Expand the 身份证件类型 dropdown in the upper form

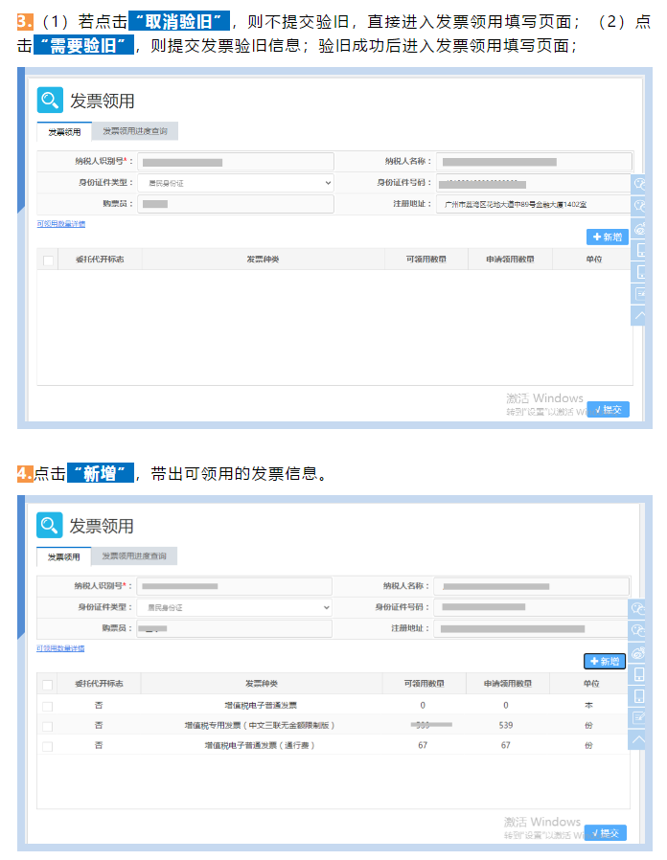pyautogui.click(x=236, y=182)
